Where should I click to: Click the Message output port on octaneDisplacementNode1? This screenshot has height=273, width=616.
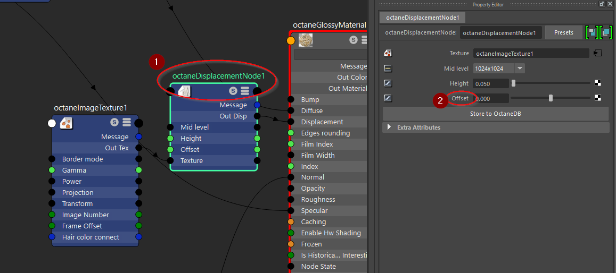[257, 105]
